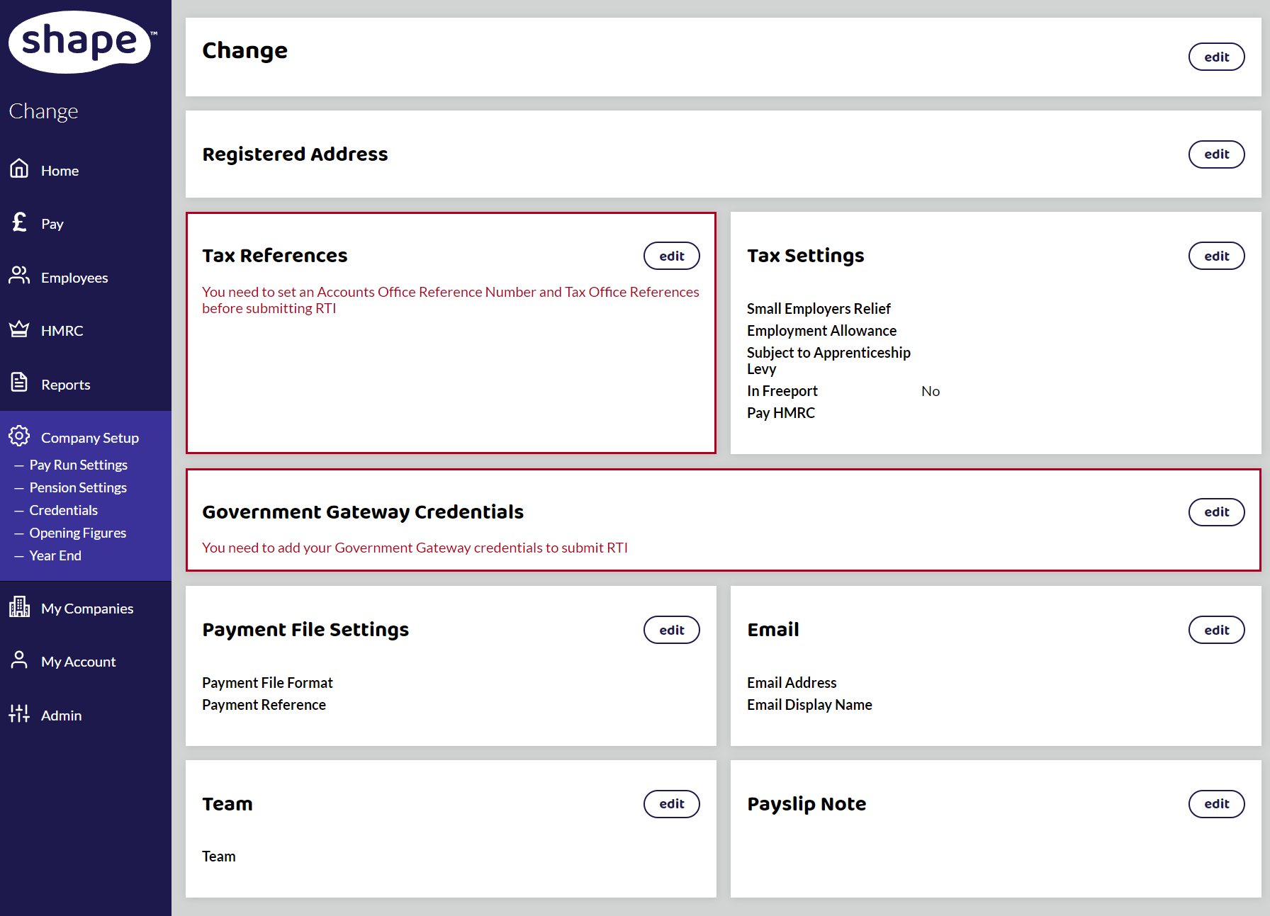Click the Admin sliders icon
This screenshot has width=1270, height=916.
19,713
